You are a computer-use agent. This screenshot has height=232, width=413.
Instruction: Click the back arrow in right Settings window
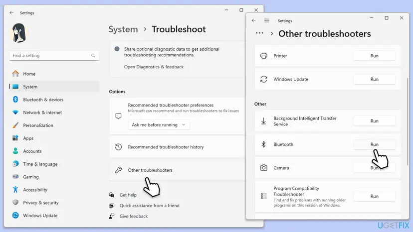pos(254,20)
